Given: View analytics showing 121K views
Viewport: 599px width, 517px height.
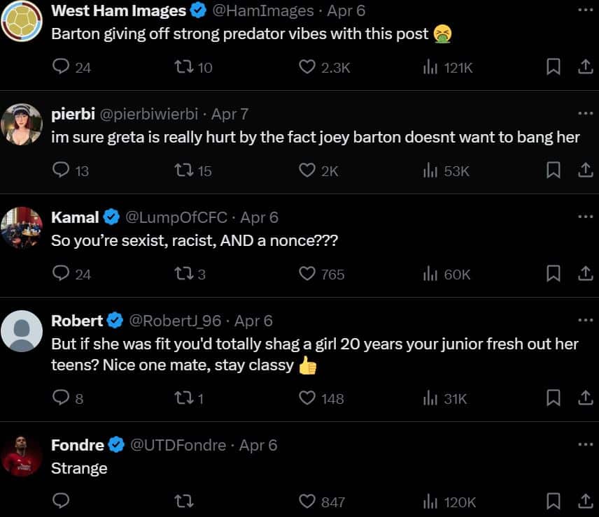Looking at the screenshot, I should 448,68.
